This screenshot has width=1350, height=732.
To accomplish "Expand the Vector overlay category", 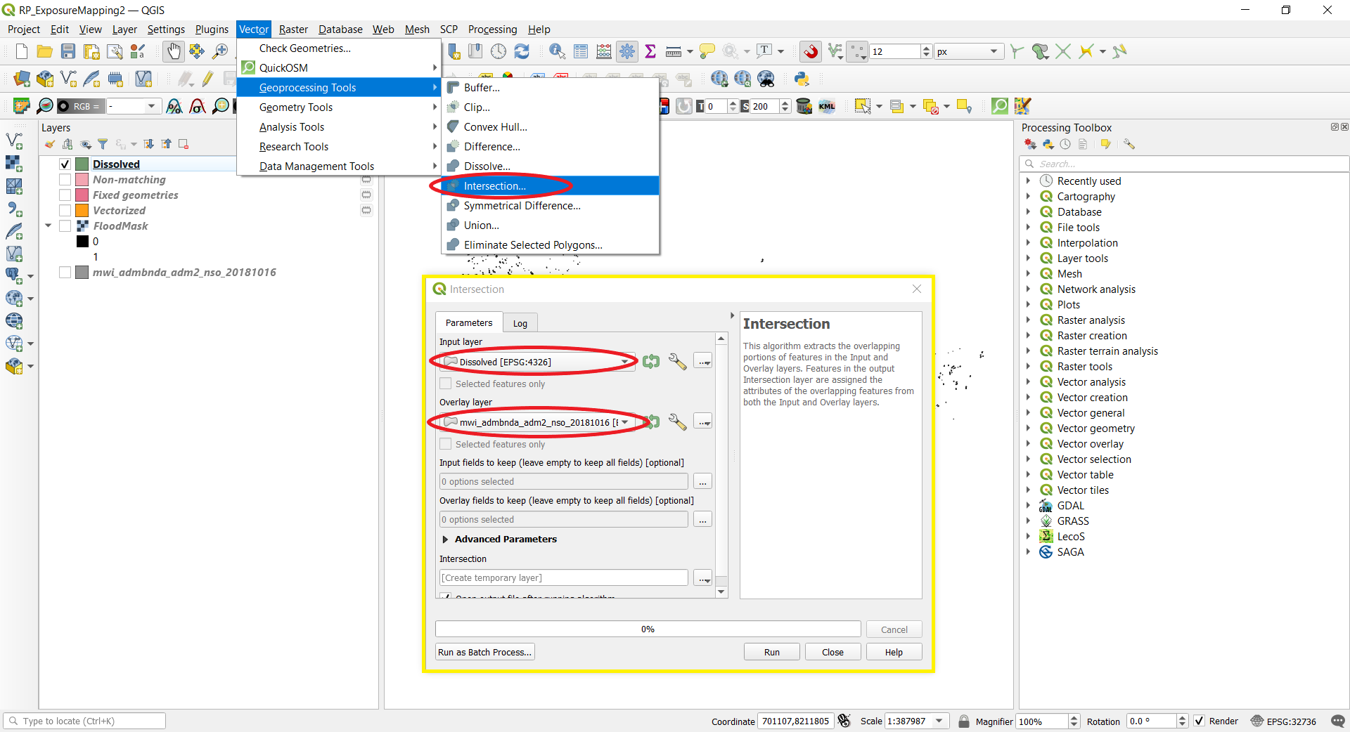I will [1029, 443].
